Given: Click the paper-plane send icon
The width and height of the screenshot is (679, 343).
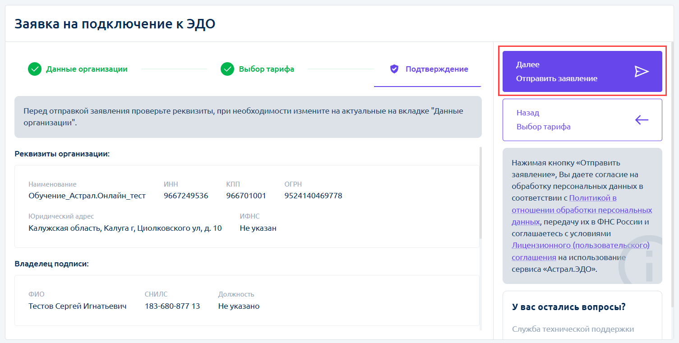Looking at the screenshot, I should click(x=642, y=72).
